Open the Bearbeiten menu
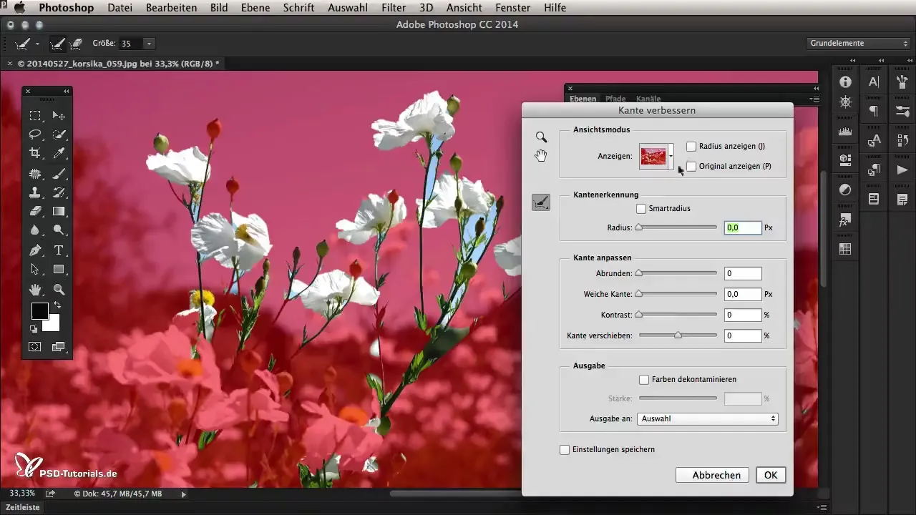This screenshot has width=916, height=515. coord(171,8)
